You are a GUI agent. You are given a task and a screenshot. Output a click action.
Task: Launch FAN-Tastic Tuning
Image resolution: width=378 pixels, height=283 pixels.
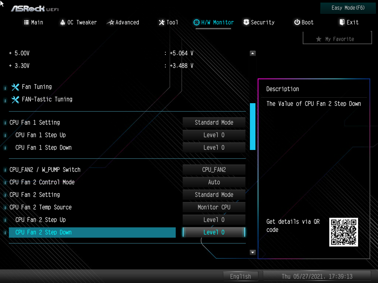[47, 99]
